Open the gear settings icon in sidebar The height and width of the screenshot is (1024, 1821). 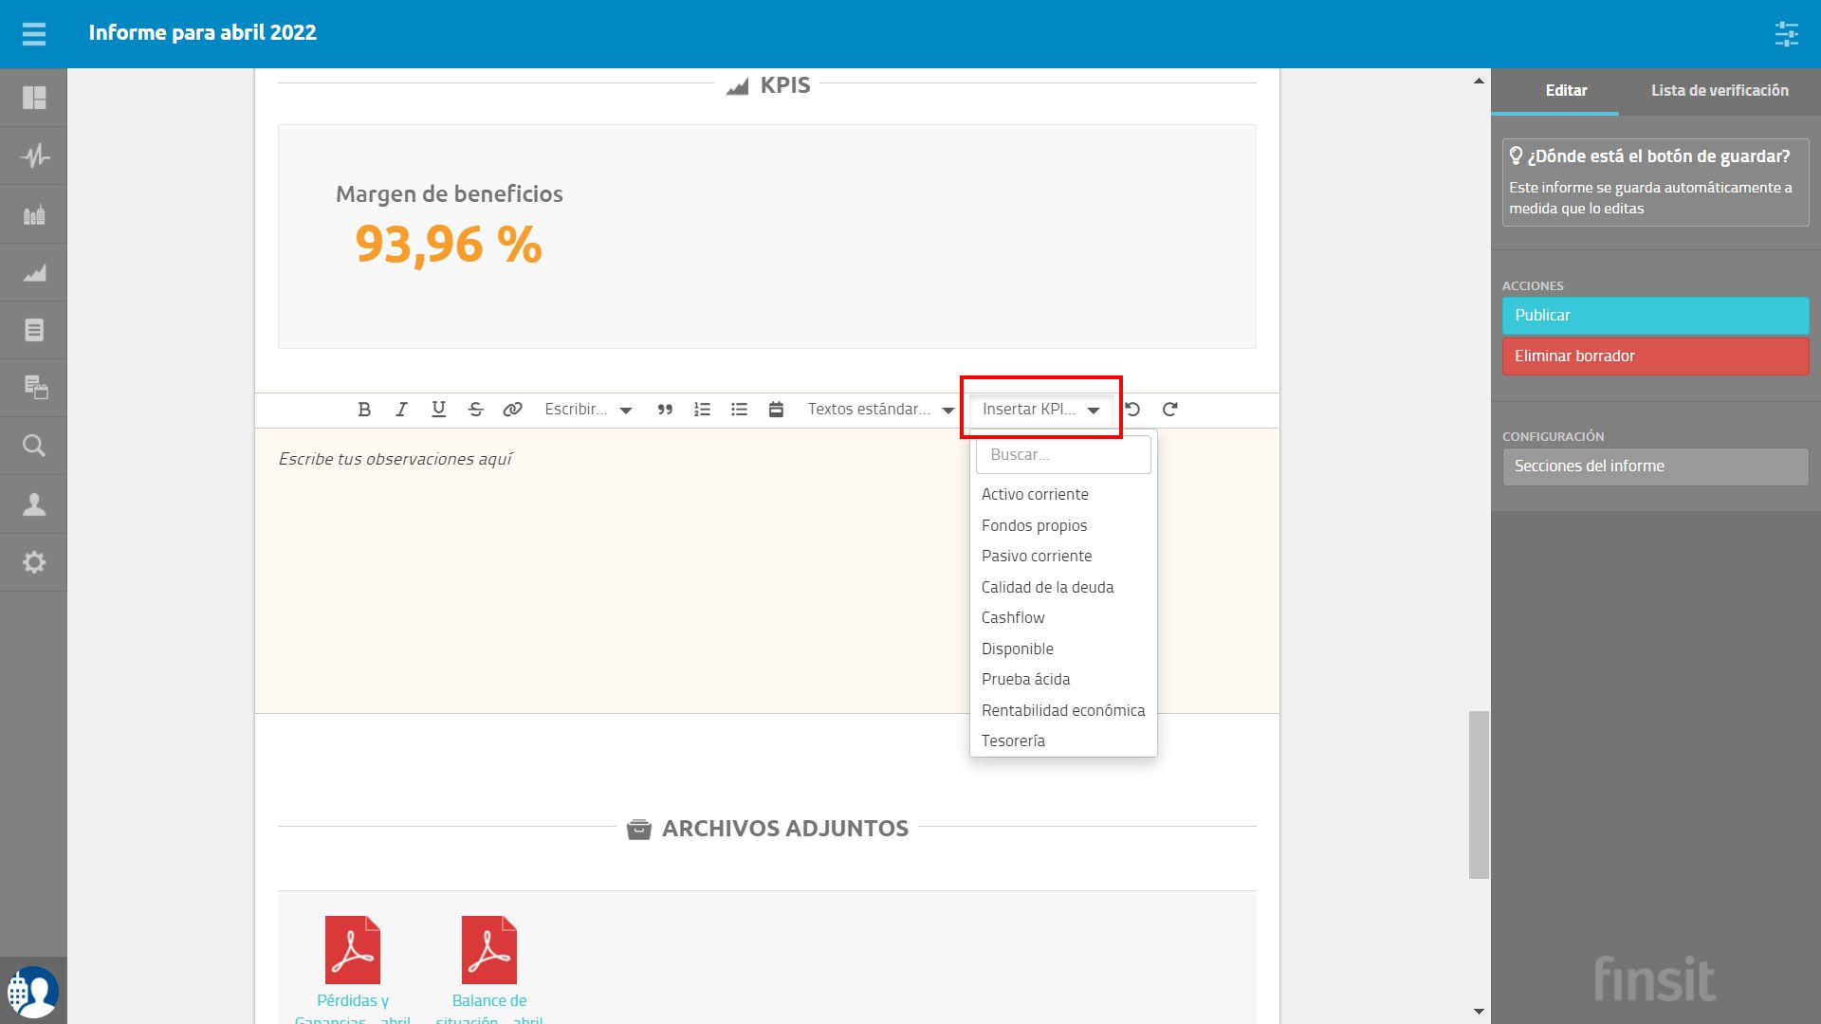coord(34,562)
